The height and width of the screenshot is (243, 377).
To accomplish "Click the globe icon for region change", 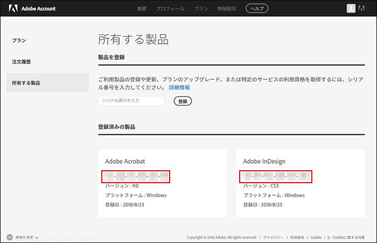I will (10, 237).
